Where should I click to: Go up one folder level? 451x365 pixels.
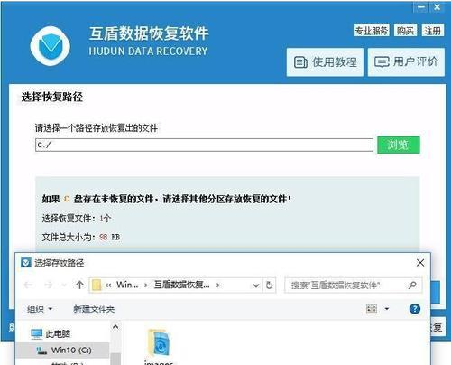click(x=79, y=285)
